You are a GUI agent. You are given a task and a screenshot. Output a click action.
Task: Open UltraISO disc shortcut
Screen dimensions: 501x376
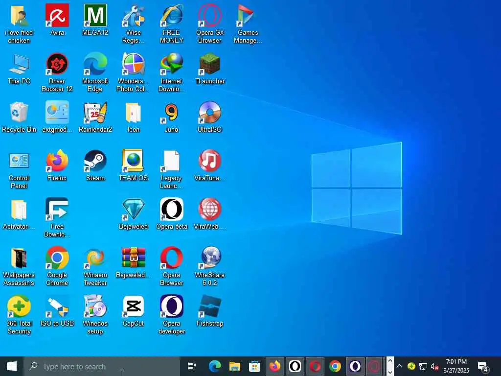coord(209,117)
